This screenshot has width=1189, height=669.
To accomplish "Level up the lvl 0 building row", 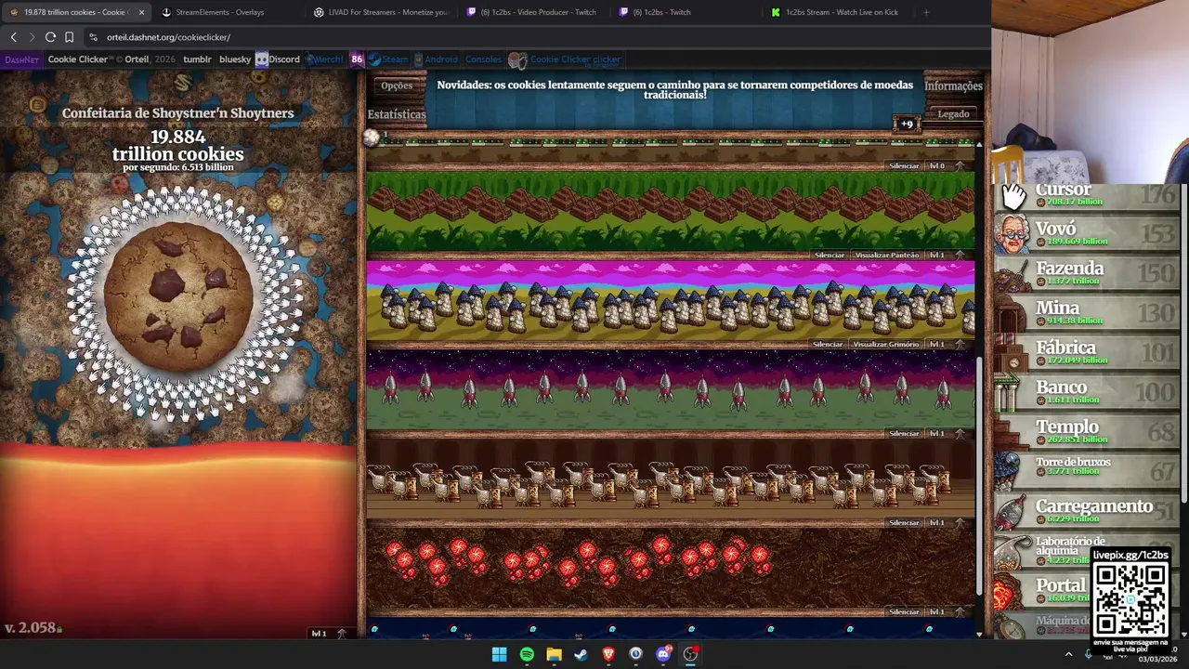I will click(947, 165).
